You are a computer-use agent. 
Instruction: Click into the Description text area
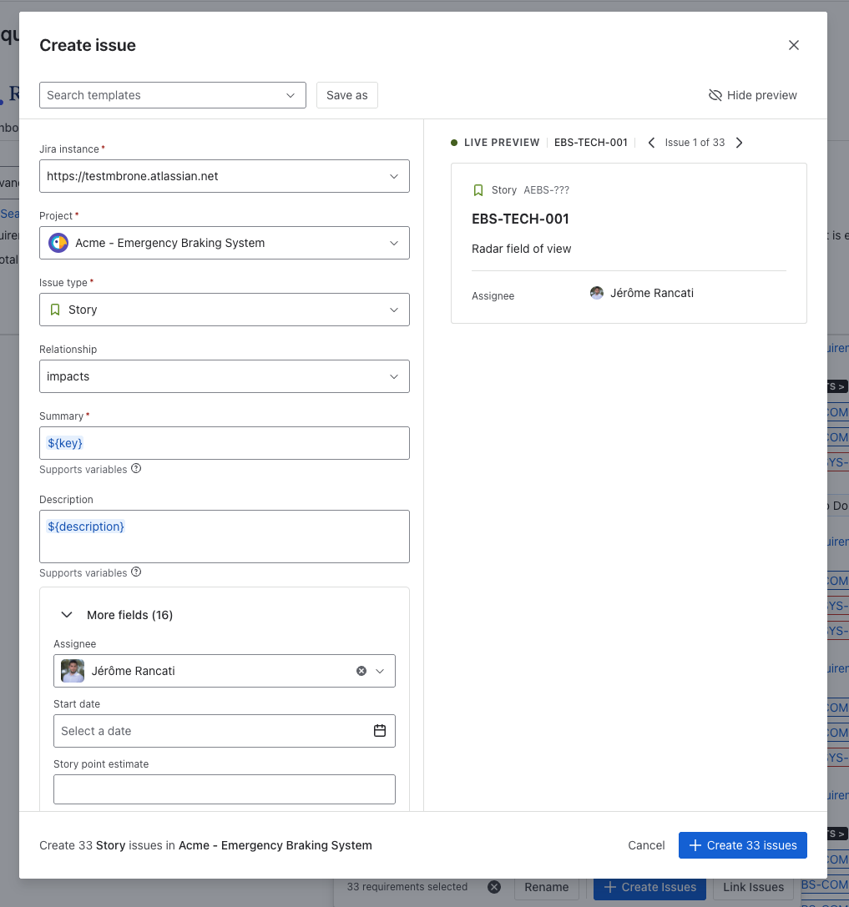(225, 537)
